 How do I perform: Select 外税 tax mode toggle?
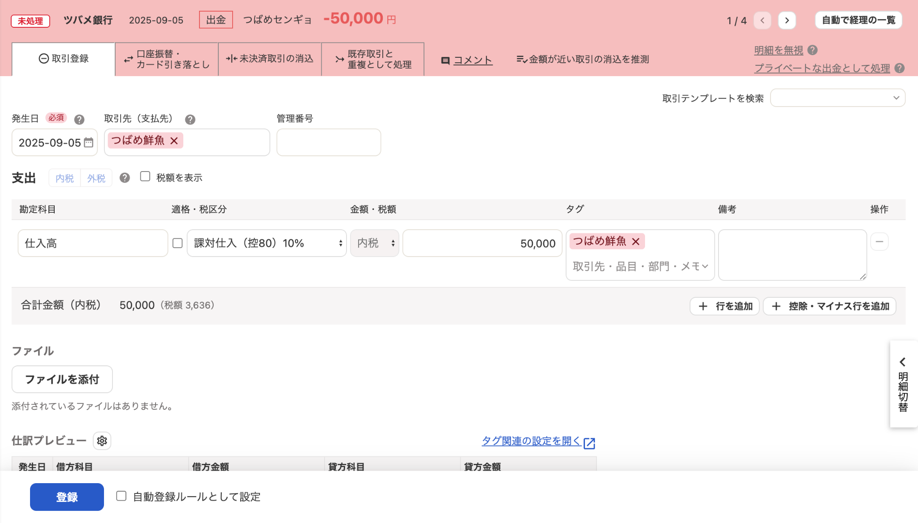click(96, 178)
